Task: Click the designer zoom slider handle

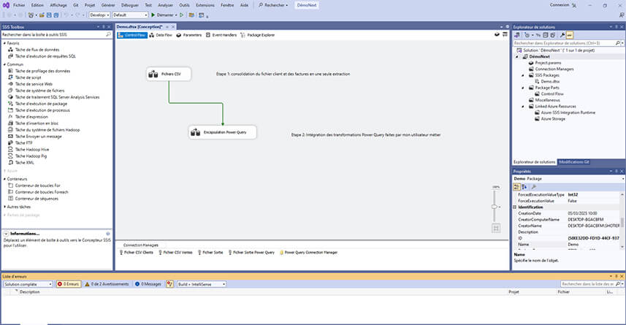Action: (x=495, y=207)
